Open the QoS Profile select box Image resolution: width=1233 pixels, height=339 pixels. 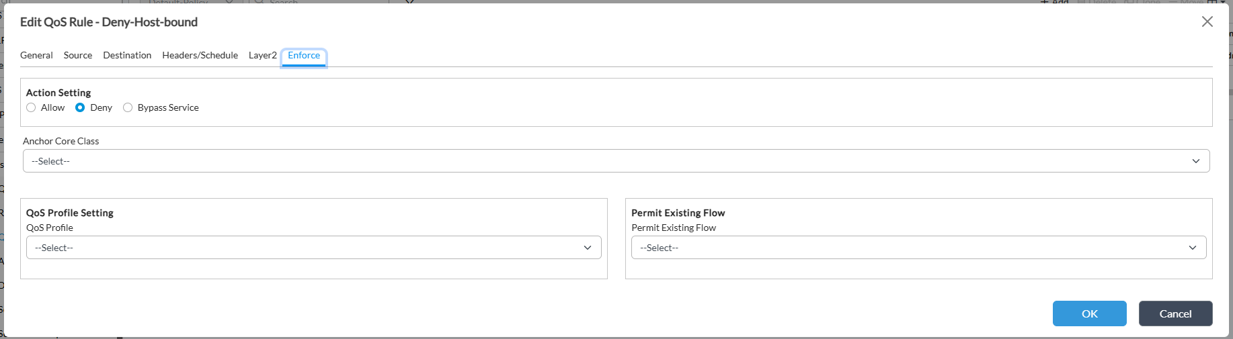point(314,248)
